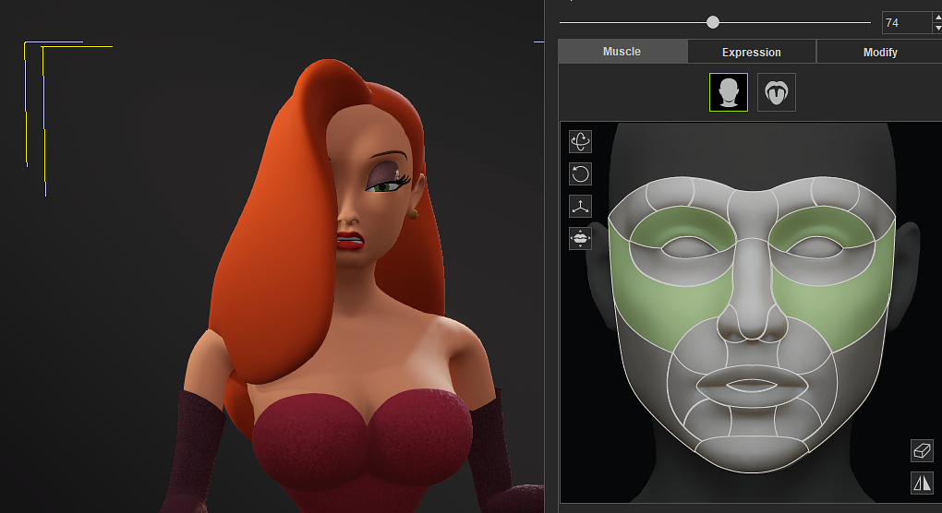Click the lips icon in left toolbar
942x513 pixels.
[x=580, y=238]
